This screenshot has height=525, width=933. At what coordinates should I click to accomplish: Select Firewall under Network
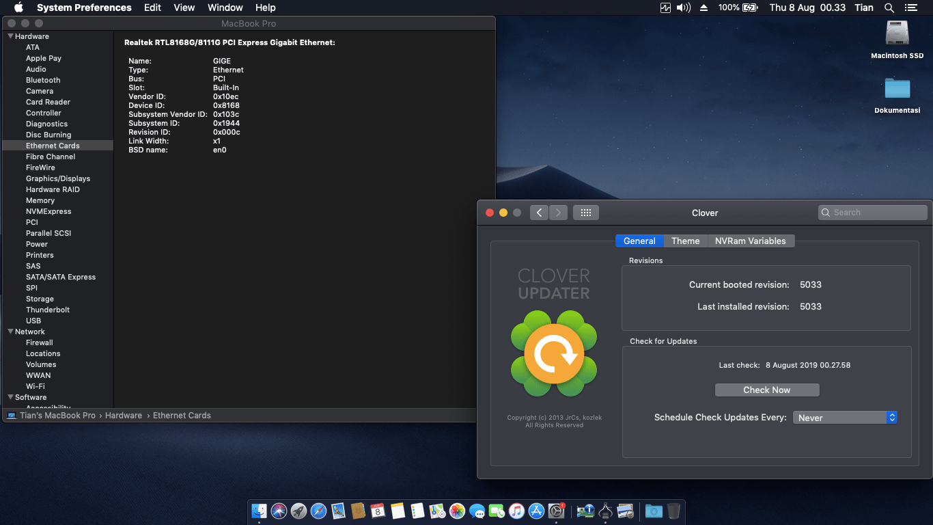[x=58, y=342]
